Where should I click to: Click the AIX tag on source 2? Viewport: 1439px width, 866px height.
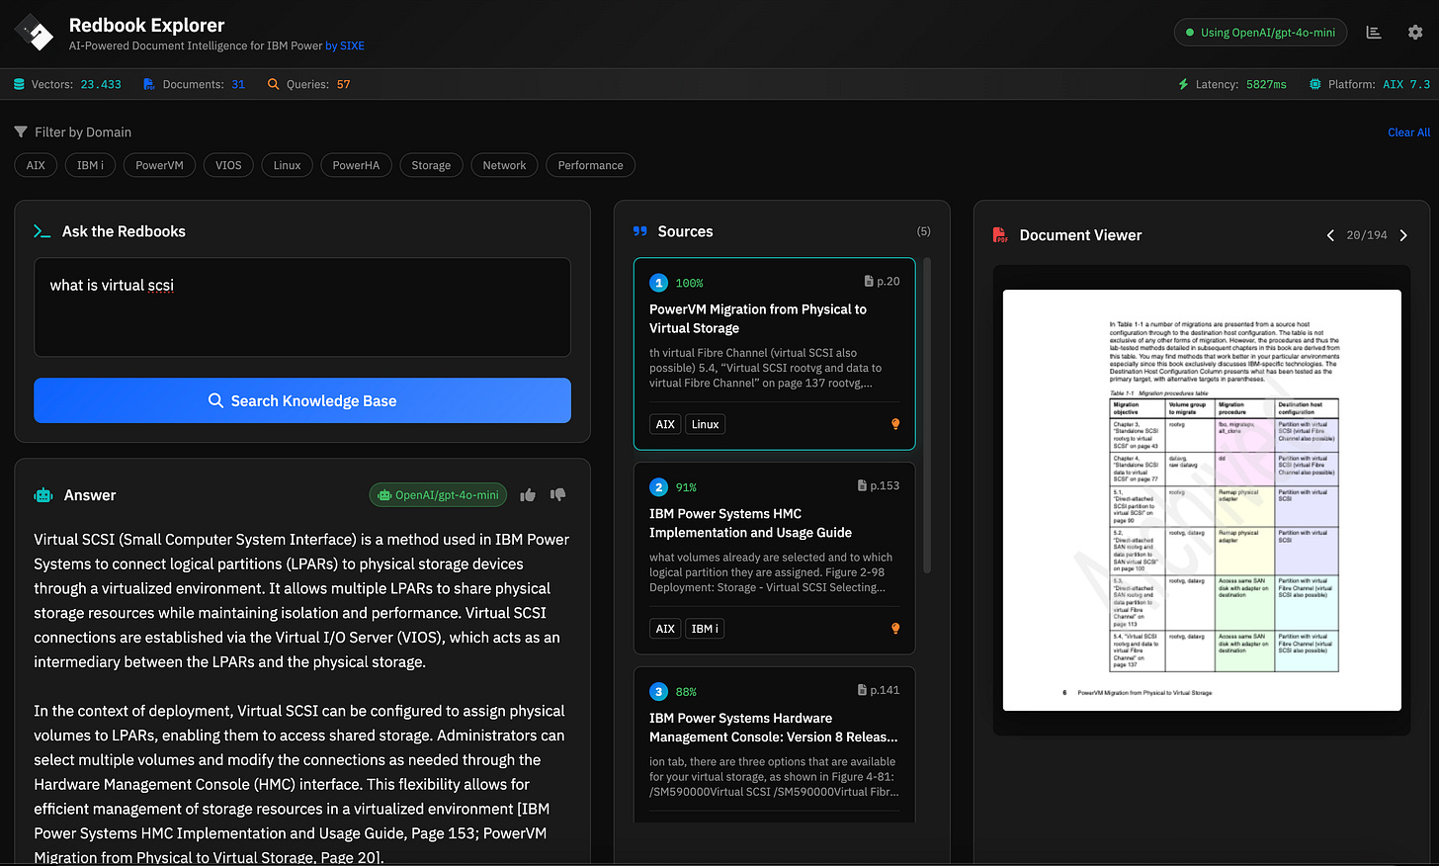665,629
